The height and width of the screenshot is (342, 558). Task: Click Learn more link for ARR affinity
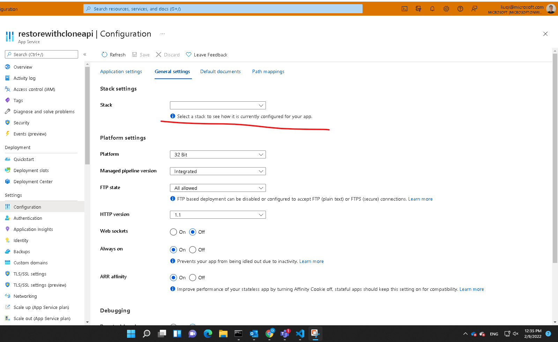point(472,289)
